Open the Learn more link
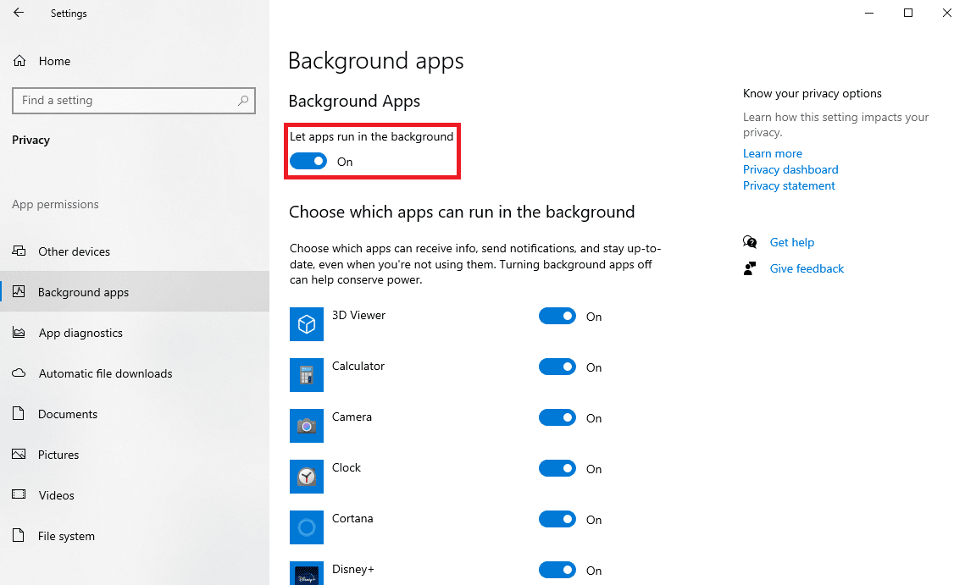The image size is (965, 585). click(773, 153)
